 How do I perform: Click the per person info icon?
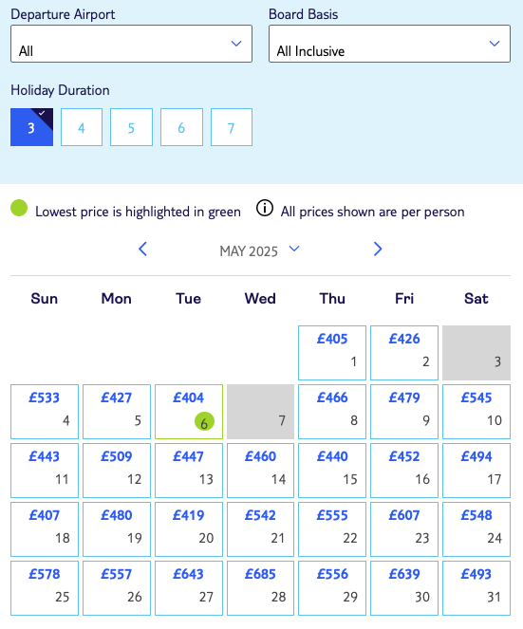click(265, 208)
